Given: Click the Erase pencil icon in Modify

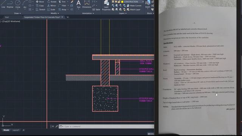Looking at the screenshot, I should coord(72,2).
